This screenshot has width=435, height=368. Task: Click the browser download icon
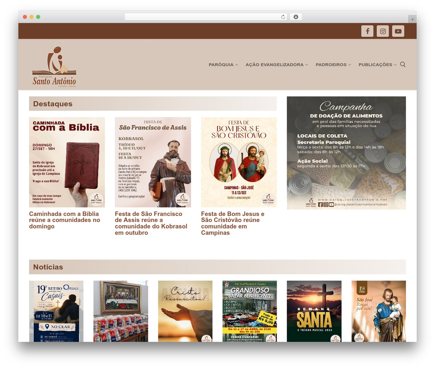click(296, 17)
